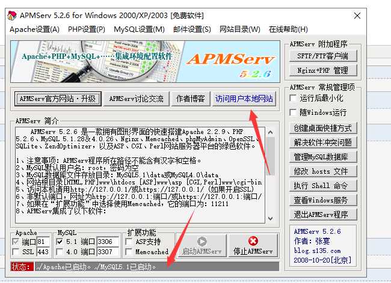Screen dimensions: 391x283
Task: Click the 停止APMServ button
Action: pos(253,245)
